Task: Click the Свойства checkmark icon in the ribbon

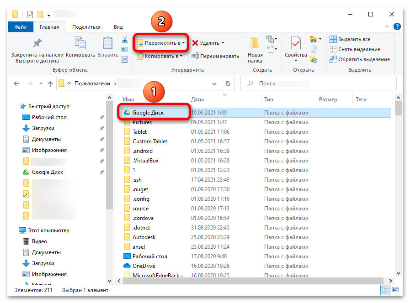Action: point(296,43)
